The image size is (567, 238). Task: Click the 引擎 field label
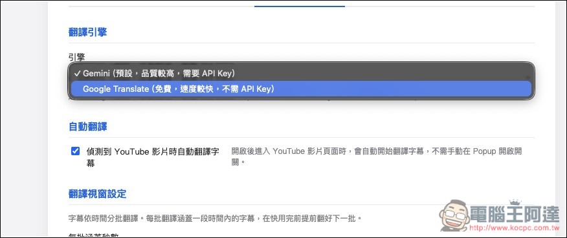tap(76, 57)
